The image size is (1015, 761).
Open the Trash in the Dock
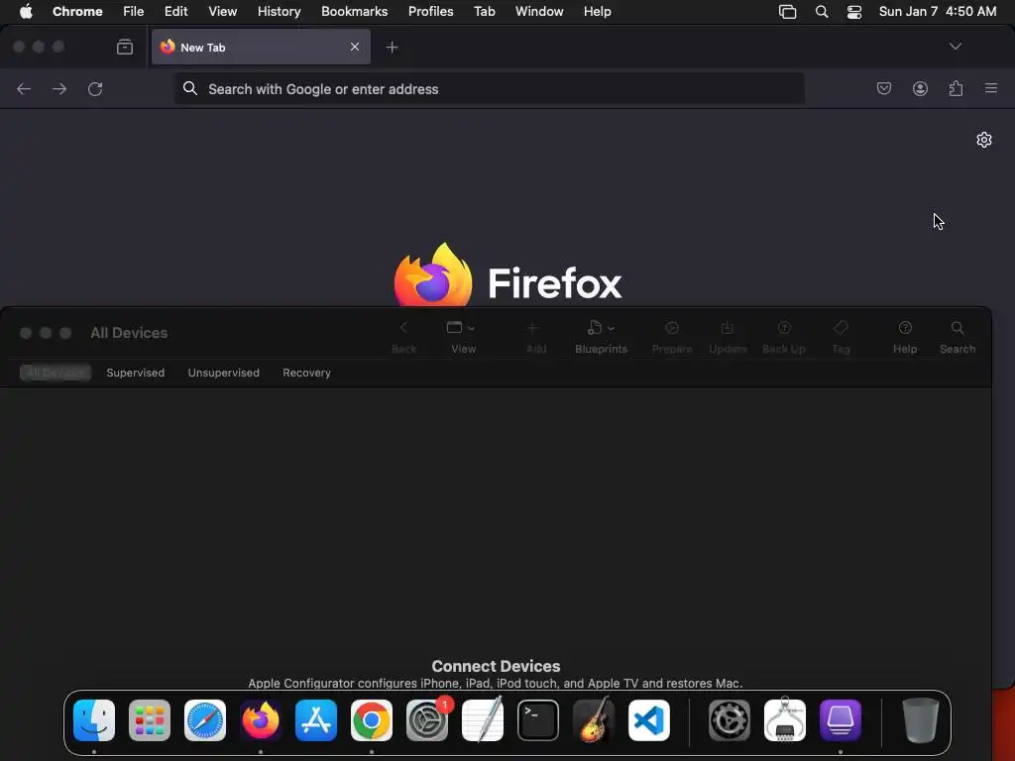pos(921,720)
